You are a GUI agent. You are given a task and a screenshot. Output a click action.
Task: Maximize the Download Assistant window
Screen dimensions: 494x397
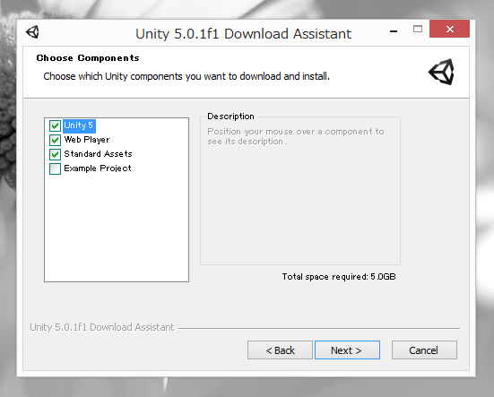pyautogui.click(x=418, y=30)
